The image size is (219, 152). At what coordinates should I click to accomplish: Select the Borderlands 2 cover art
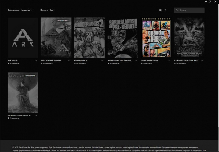(x=89, y=38)
